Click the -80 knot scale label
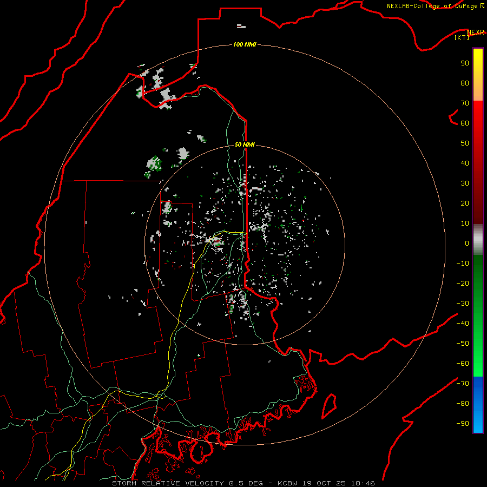 point(463,404)
